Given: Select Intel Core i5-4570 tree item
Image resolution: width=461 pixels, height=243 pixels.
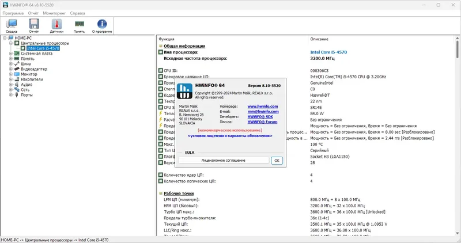Looking at the screenshot, I should (x=43, y=48).
